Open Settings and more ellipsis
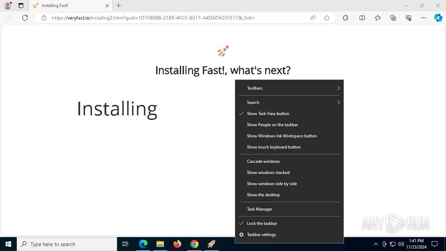446x251 pixels. [x=424, y=18]
